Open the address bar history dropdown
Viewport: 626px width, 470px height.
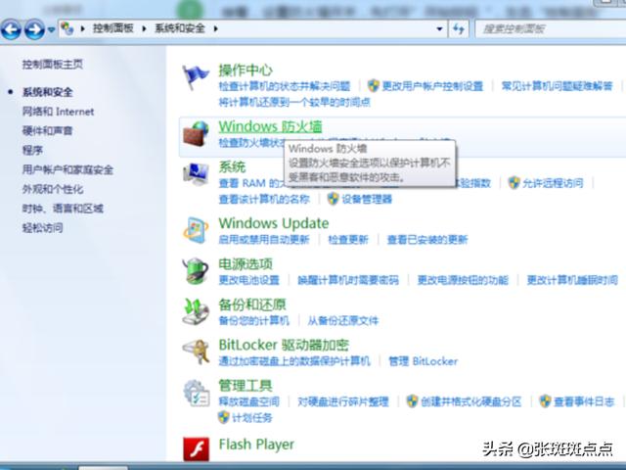click(439, 28)
